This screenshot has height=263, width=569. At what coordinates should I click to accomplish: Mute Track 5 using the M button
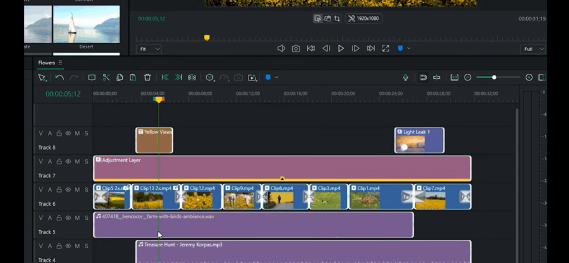point(77,218)
